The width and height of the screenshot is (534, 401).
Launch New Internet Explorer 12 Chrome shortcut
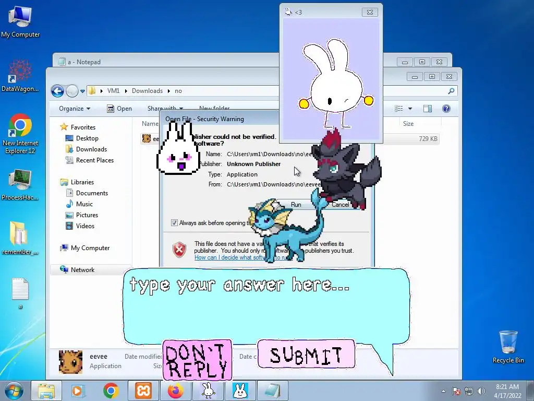(x=20, y=134)
